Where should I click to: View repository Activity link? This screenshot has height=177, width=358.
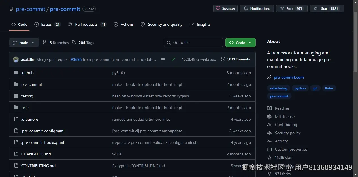pyautogui.click(x=278, y=141)
